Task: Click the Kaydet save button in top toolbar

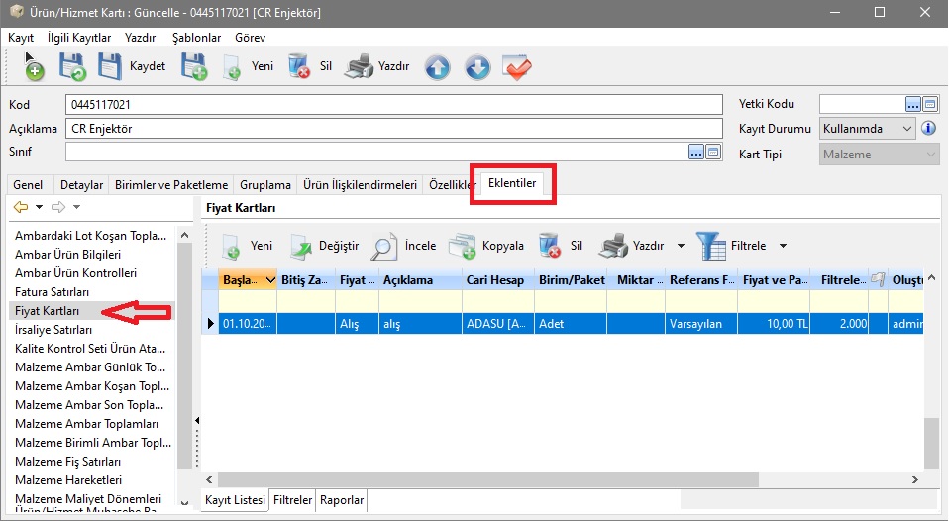Action: (x=131, y=67)
